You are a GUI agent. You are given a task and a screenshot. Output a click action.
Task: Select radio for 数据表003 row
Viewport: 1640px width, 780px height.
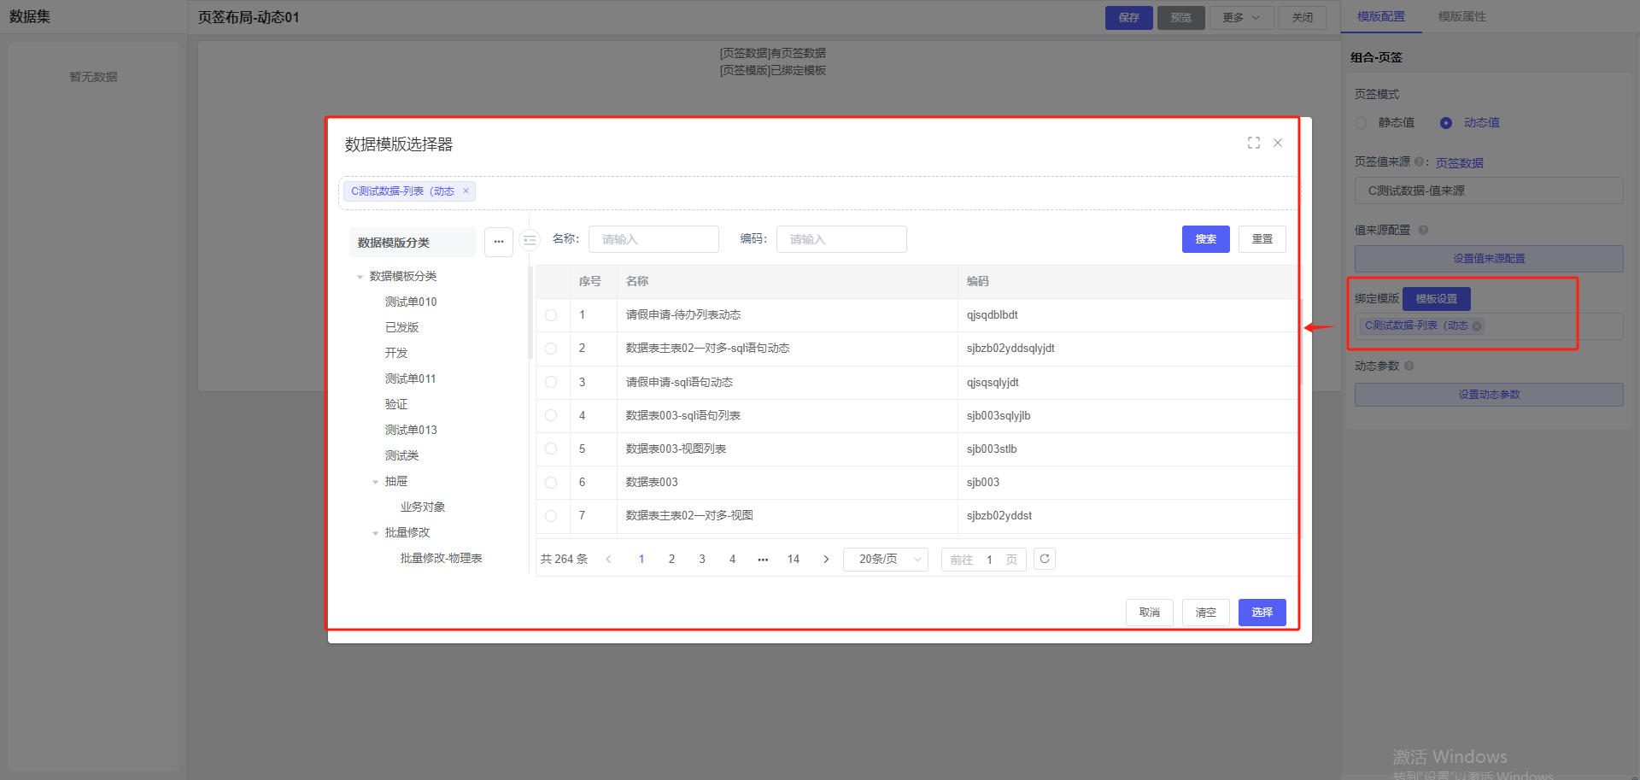551,483
